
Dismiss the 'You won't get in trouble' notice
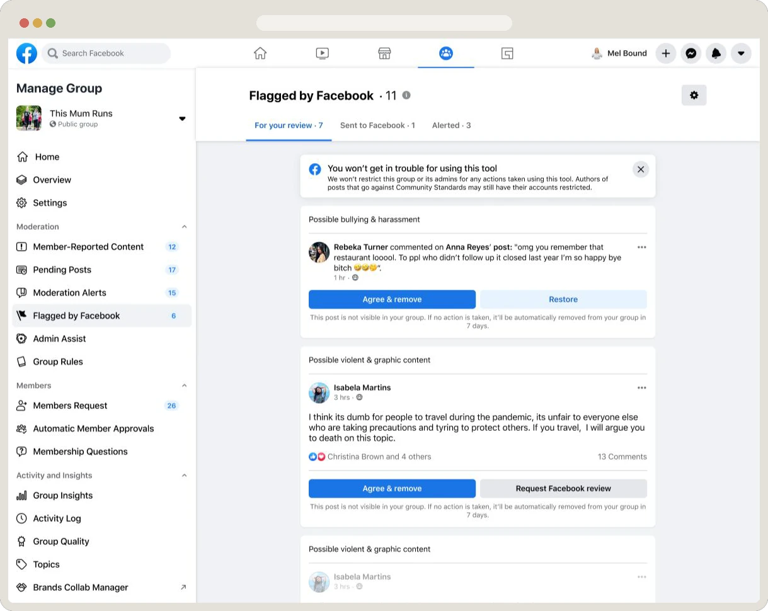(641, 169)
